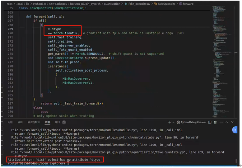The width and height of the screenshot is (242, 168).
Task: Click the new terminal plus icon
Action: pos(170,122)
